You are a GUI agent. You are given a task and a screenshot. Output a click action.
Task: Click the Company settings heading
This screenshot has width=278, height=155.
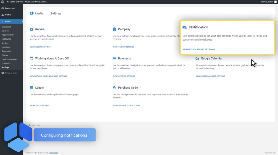click(x=124, y=29)
